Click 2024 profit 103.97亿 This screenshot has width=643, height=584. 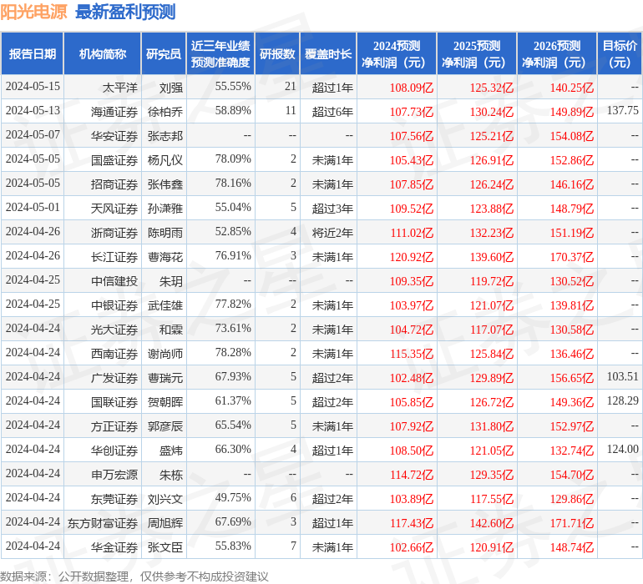(x=412, y=305)
